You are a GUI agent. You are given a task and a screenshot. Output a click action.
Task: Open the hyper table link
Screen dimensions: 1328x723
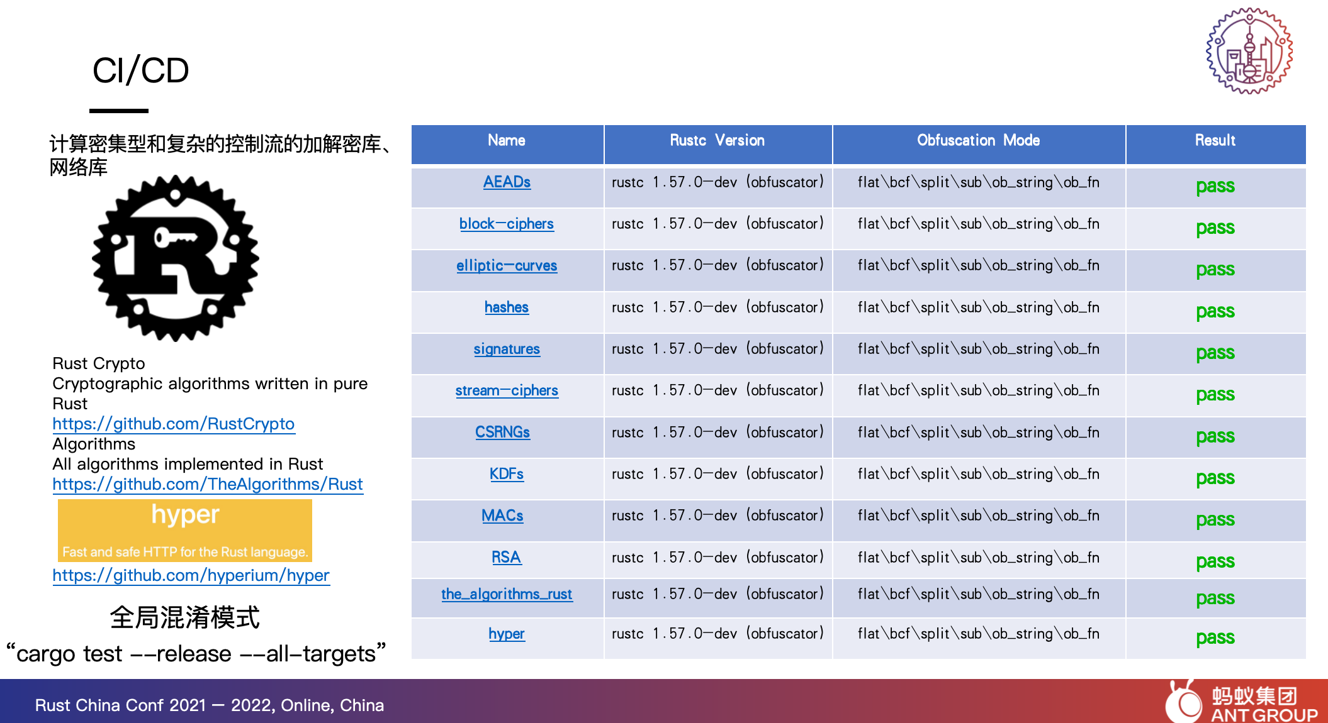click(507, 634)
